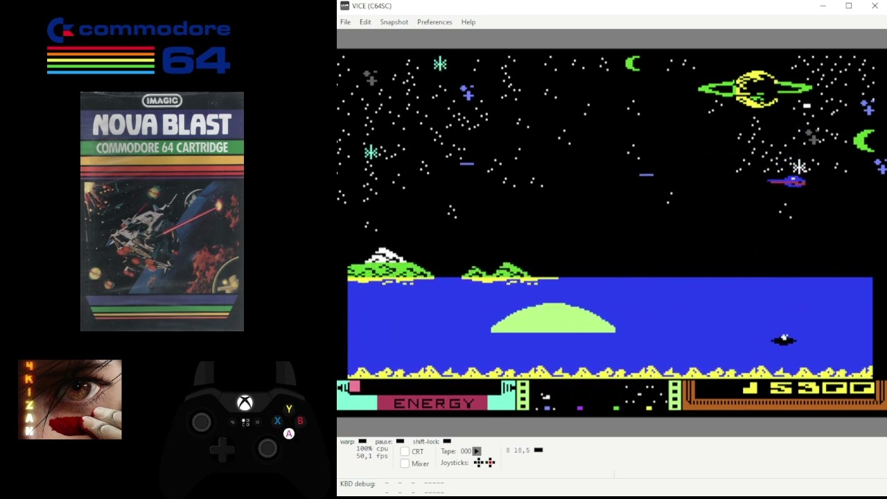Viewport: 887px width, 499px height.
Task: Click the green crescent moon near planet
Action: [863, 141]
